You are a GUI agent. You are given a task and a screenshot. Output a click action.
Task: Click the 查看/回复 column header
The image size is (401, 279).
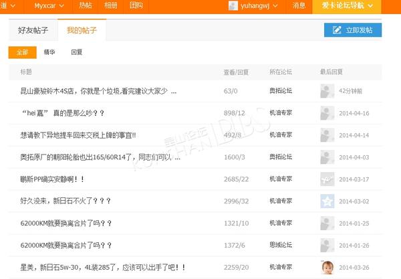(236, 72)
